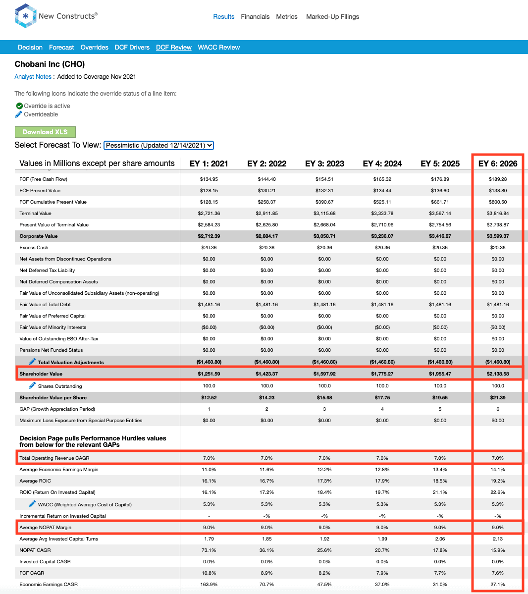Click the FCF Present Value row label
This screenshot has width=528, height=594.
40,191
